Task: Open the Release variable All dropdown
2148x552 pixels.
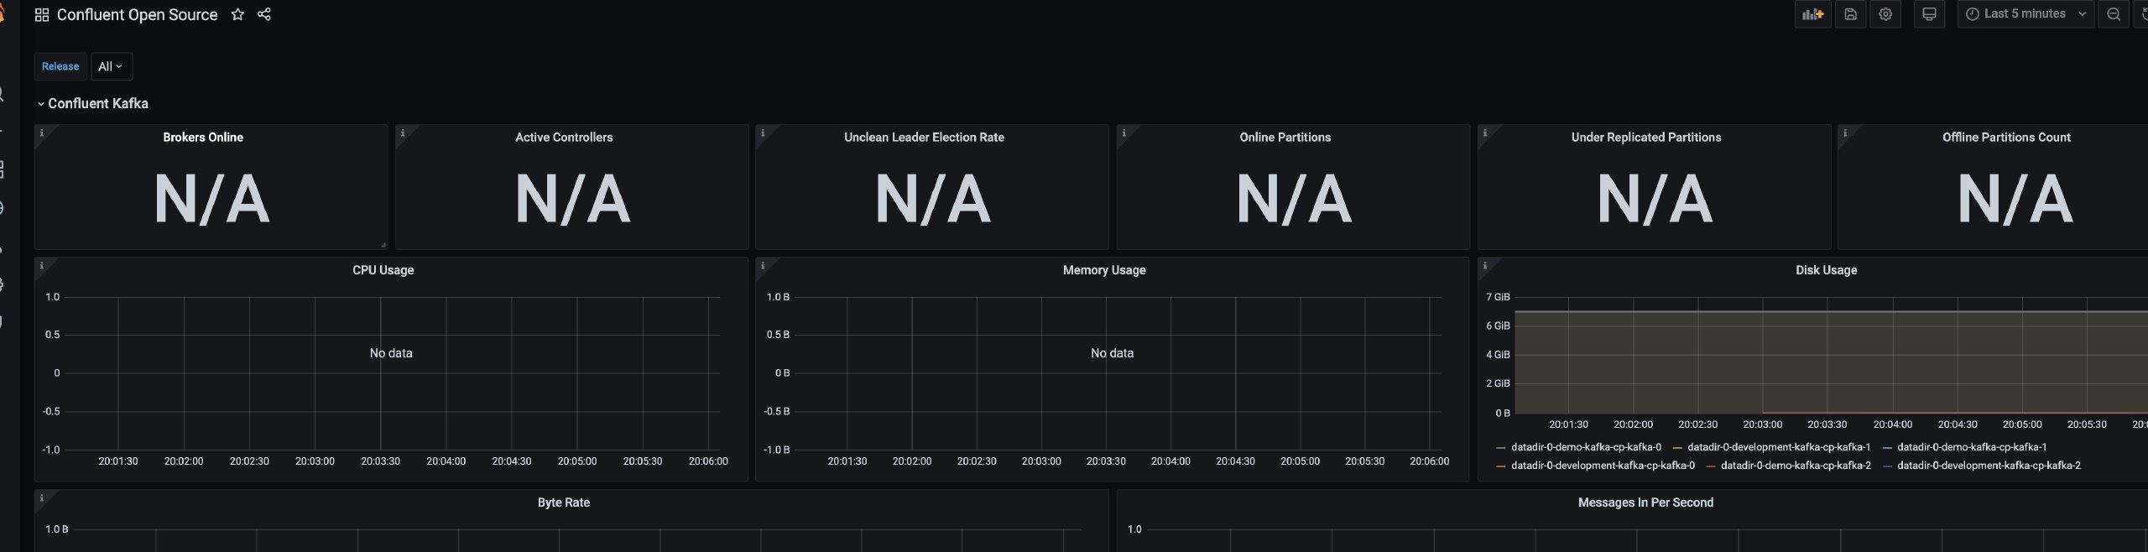Action: click(111, 66)
